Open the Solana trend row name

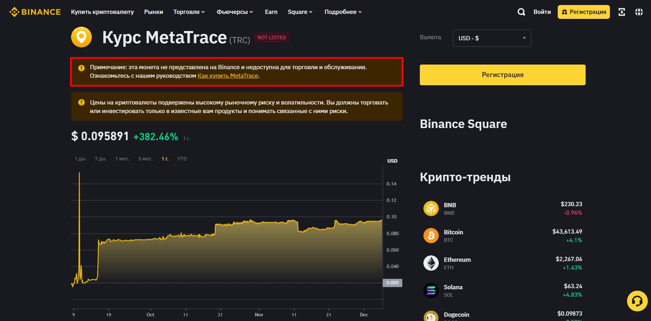click(453, 287)
